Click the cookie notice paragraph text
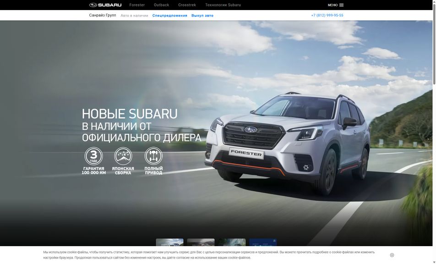 coord(209,255)
